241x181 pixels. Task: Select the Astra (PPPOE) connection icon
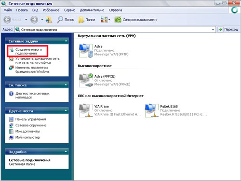pyautogui.click(x=86, y=80)
